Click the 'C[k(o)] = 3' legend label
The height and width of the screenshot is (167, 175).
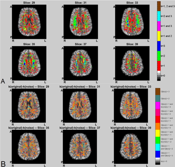tap(165, 92)
